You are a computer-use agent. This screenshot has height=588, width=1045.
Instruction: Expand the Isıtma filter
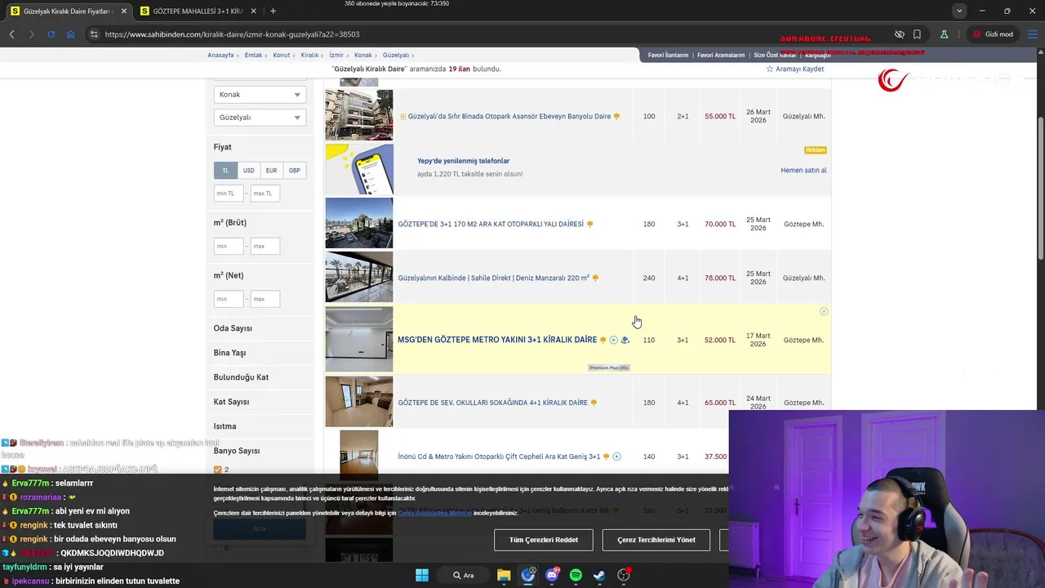coord(225,426)
